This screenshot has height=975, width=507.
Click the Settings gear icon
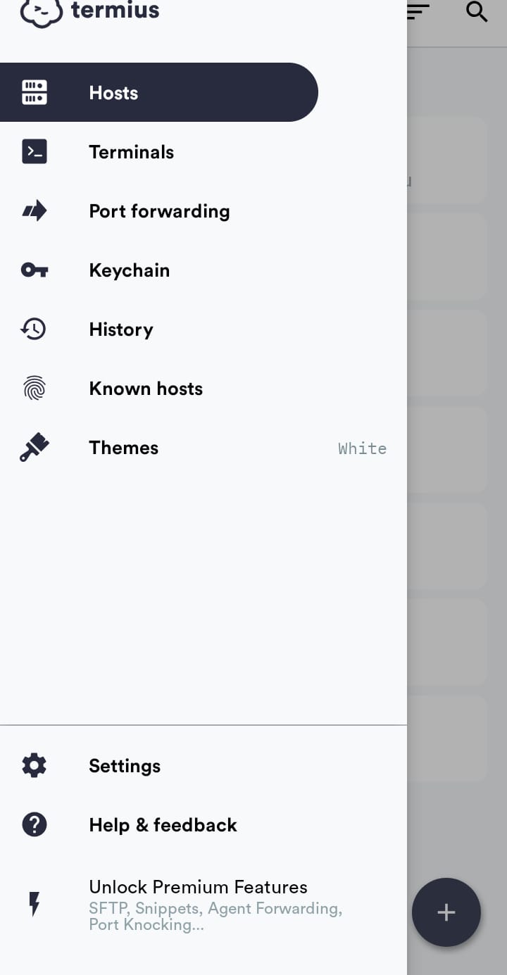point(34,765)
